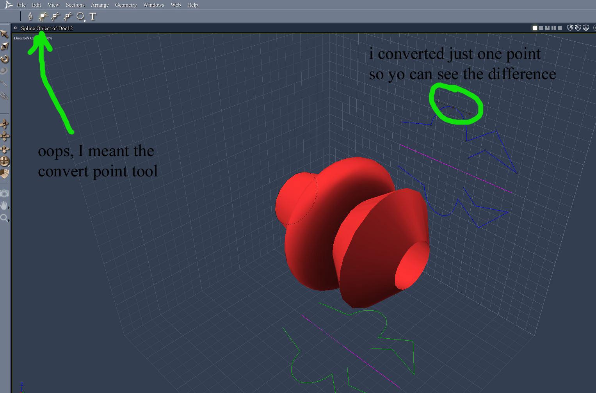Switch to four-view layout
596x393 pixels.
(x=553, y=28)
